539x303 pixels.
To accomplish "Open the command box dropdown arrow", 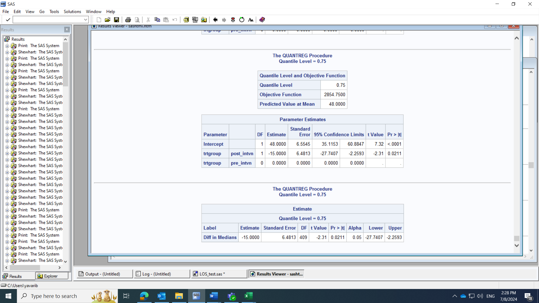I will click(86, 20).
